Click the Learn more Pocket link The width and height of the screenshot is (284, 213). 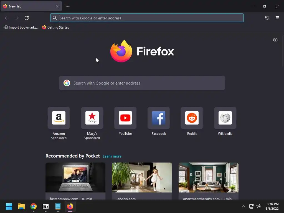tap(112, 156)
